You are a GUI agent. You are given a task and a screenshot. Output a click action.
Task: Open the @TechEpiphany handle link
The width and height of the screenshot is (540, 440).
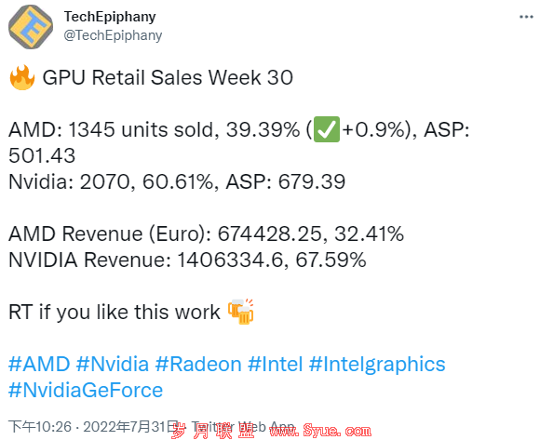pos(113,35)
